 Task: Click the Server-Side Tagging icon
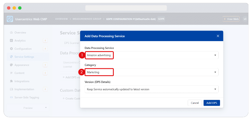pyautogui.click(x=11, y=97)
